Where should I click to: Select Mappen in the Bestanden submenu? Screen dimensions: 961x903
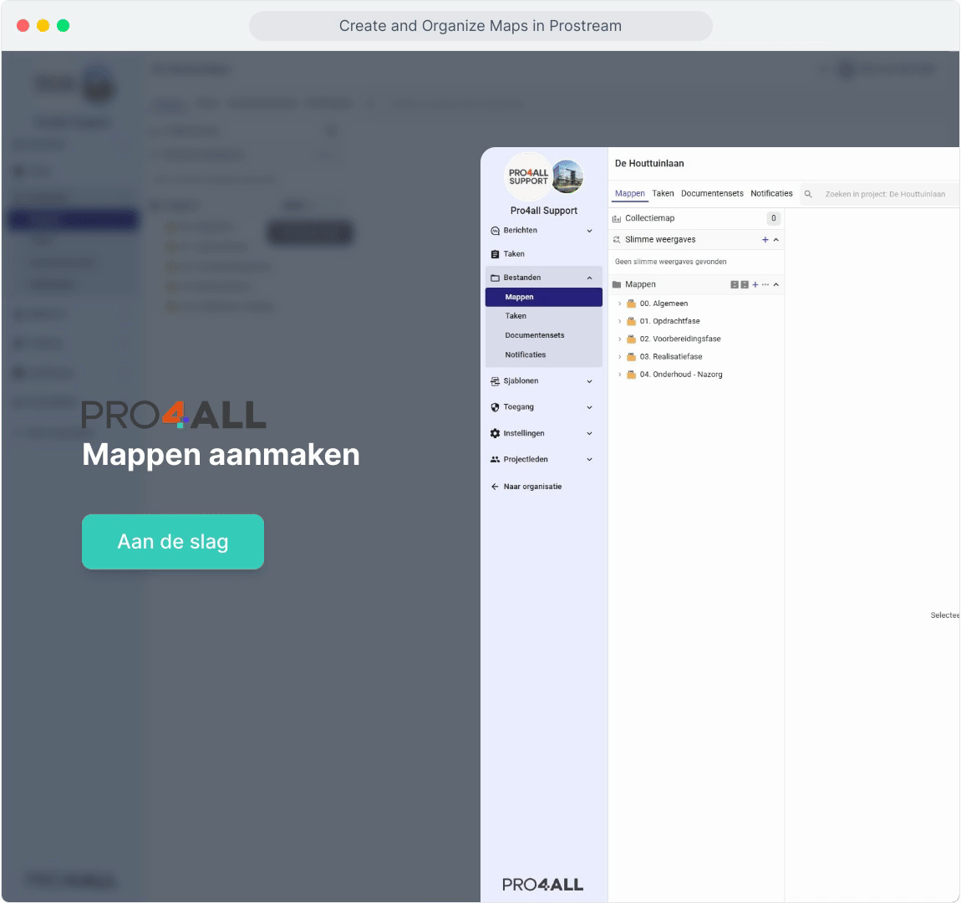coord(544,298)
